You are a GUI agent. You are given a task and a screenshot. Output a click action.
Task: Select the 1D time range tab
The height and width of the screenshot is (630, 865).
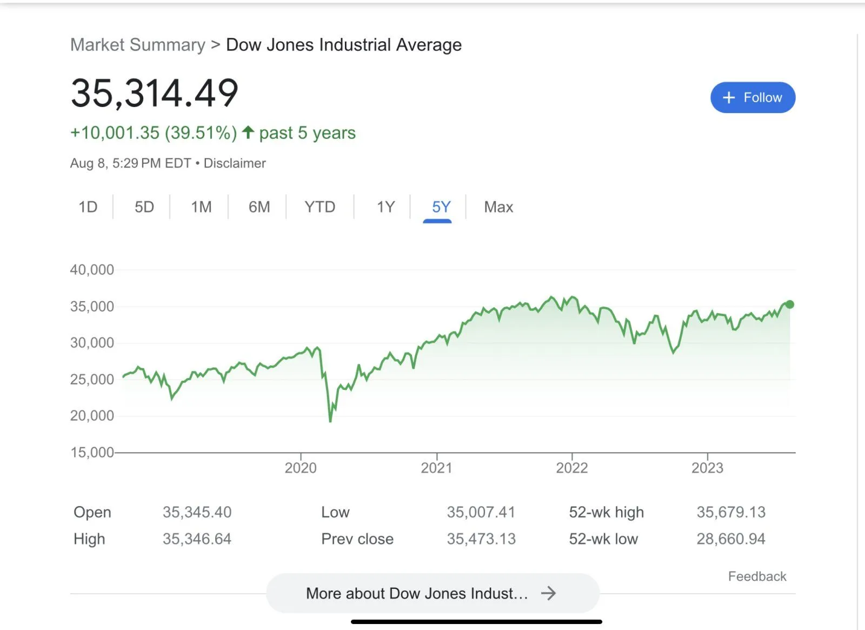tap(88, 207)
